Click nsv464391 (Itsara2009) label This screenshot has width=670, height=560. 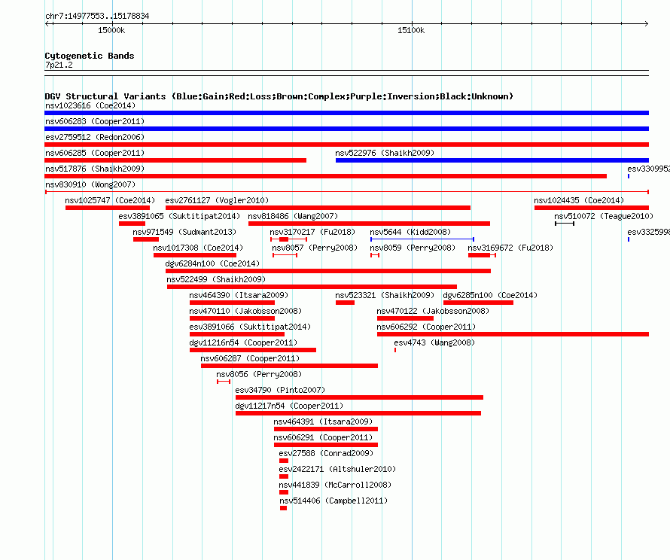point(323,422)
